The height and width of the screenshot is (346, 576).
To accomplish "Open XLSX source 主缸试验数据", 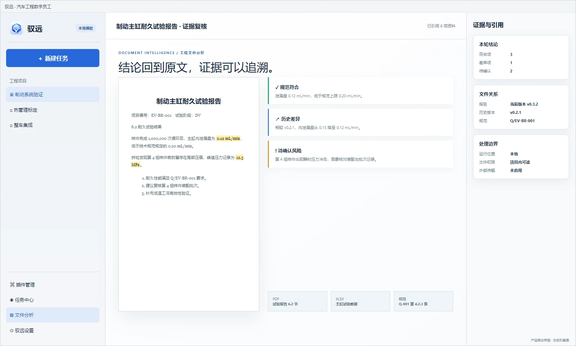I will click(x=360, y=301).
